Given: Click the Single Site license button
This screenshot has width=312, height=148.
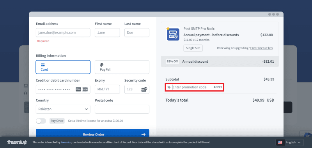Looking at the screenshot, I should [193, 48].
